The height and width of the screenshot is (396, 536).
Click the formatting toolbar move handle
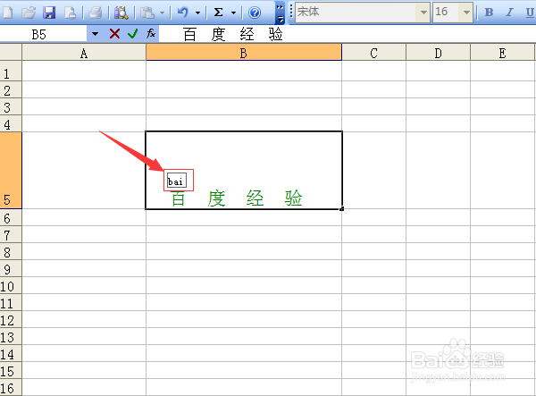291,12
